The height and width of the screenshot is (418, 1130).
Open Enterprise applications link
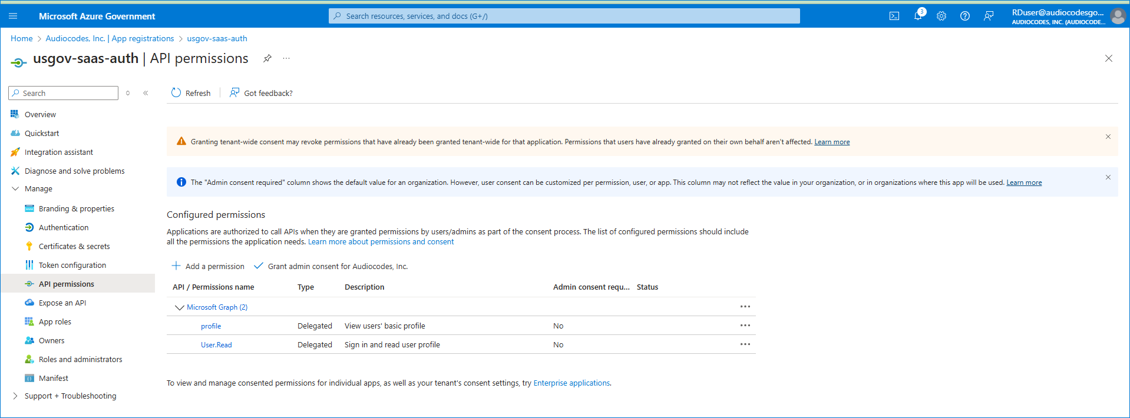coord(571,383)
